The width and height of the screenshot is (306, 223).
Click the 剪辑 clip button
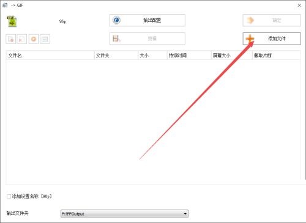[147, 38]
